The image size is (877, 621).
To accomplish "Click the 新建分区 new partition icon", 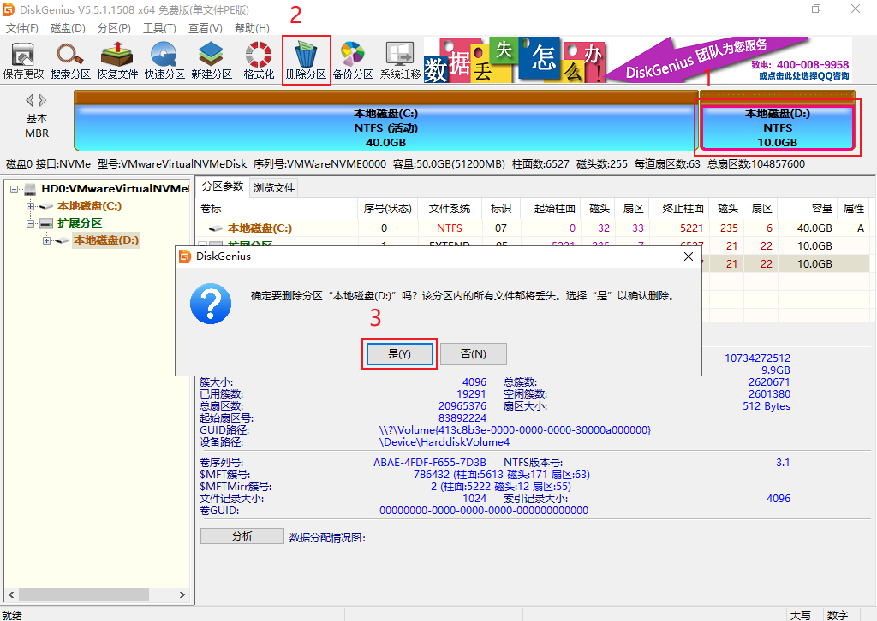I will 212,61.
